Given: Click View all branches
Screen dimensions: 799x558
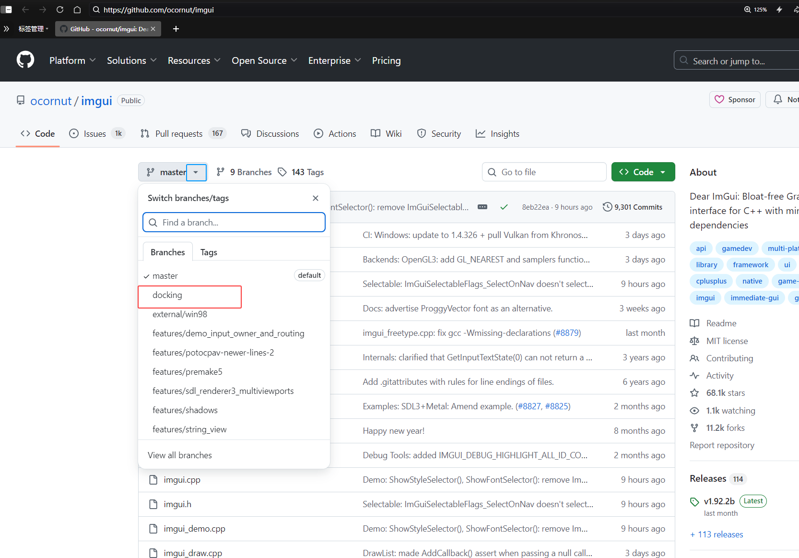Looking at the screenshot, I should click(180, 455).
